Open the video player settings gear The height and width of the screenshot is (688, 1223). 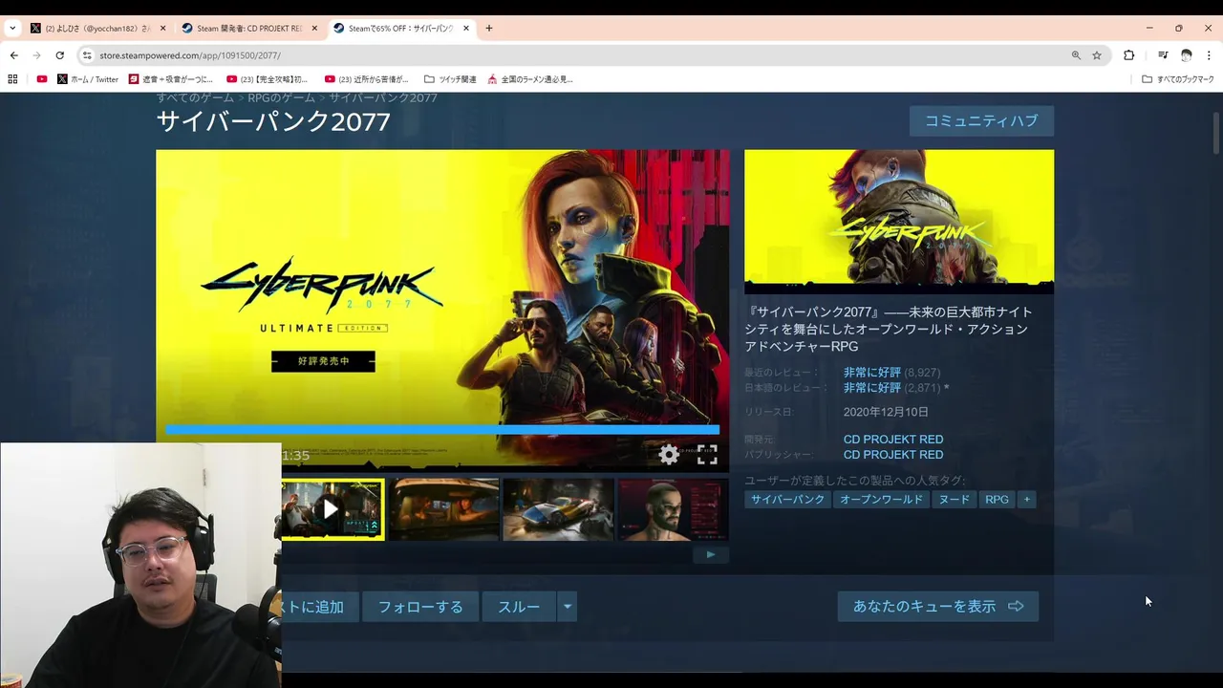tap(669, 455)
